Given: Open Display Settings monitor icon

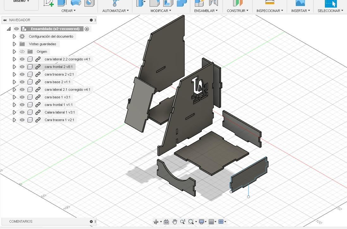Looking at the screenshot, I should tap(201, 222).
